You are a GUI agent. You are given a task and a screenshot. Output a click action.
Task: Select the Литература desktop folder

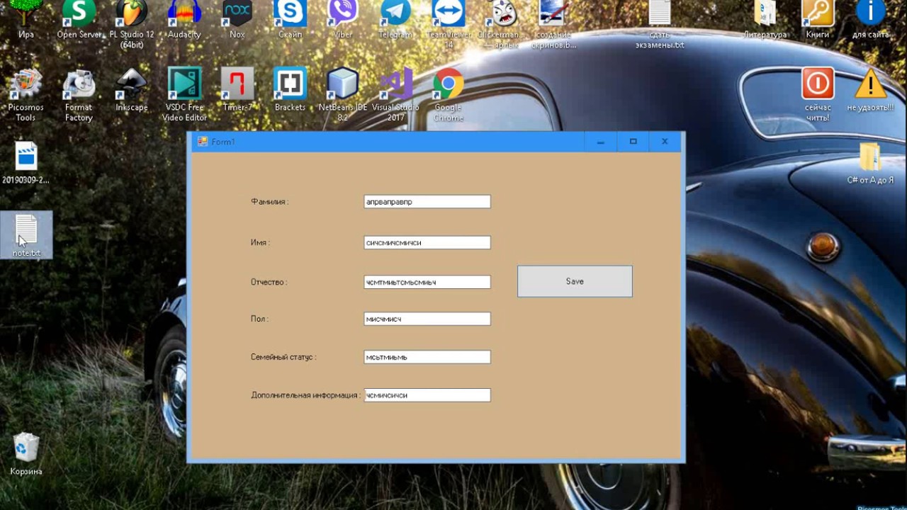(x=765, y=20)
